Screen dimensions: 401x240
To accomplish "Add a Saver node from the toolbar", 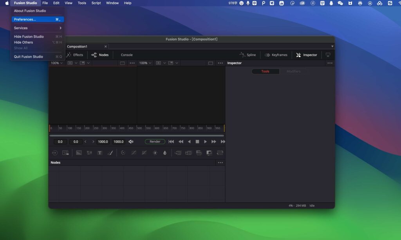I will coord(65,153).
